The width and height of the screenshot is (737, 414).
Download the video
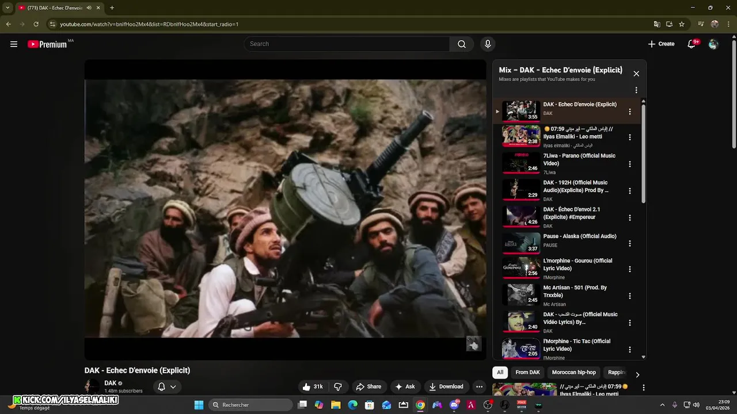(446, 386)
